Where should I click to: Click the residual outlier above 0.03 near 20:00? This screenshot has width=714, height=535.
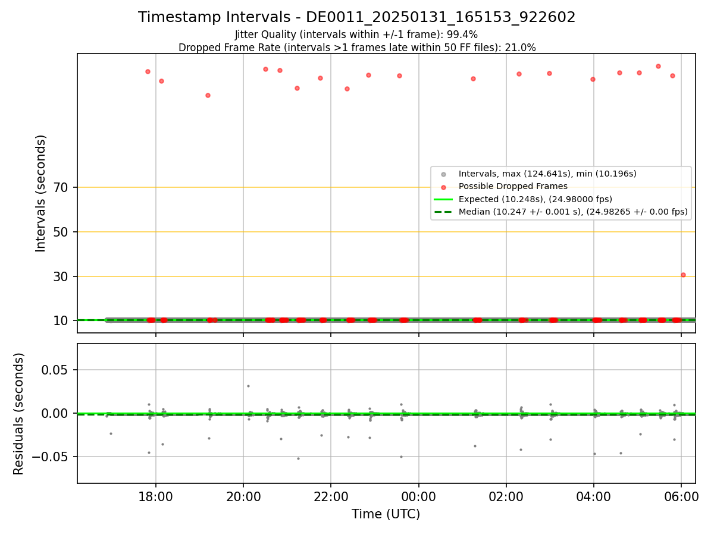point(248,386)
